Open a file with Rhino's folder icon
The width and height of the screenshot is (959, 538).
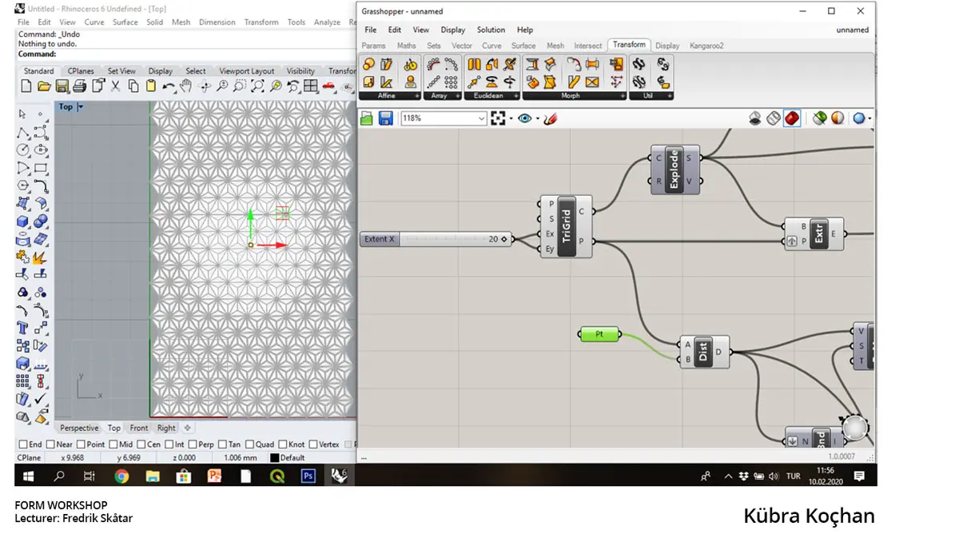(x=44, y=86)
